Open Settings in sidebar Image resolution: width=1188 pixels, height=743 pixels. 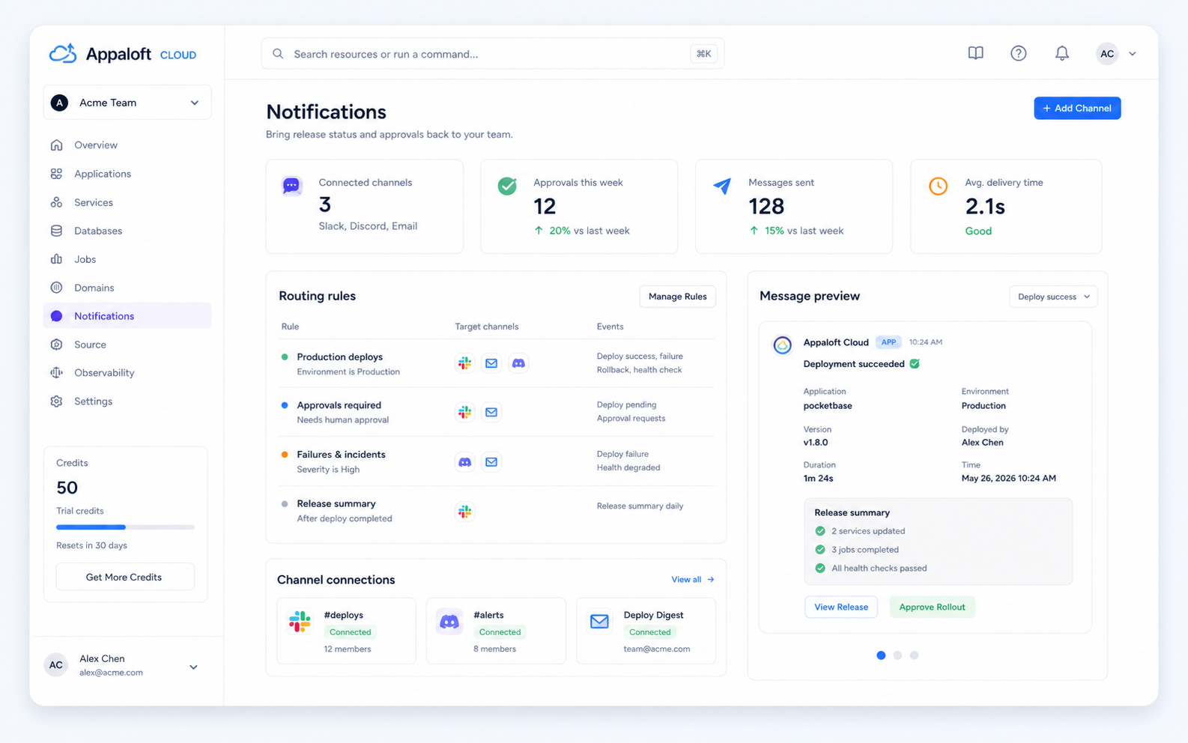click(127, 401)
